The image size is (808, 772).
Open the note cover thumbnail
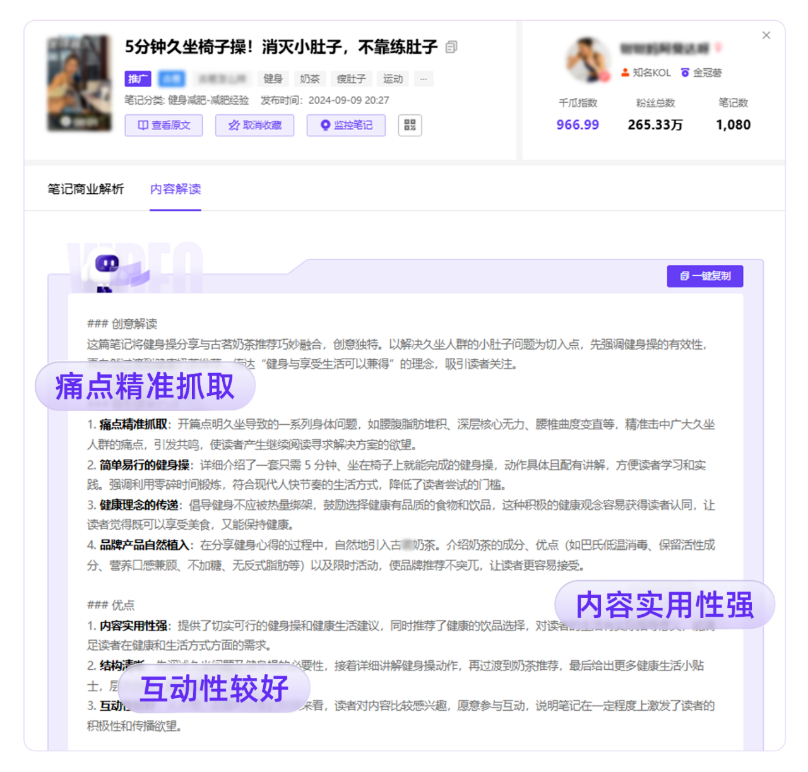click(x=80, y=83)
